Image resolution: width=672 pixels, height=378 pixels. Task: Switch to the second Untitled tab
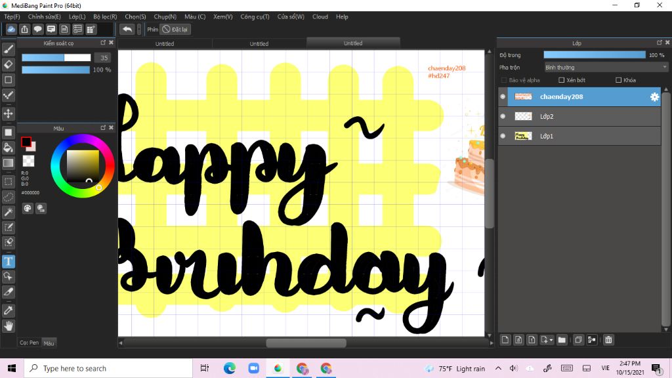tap(259, 44)
